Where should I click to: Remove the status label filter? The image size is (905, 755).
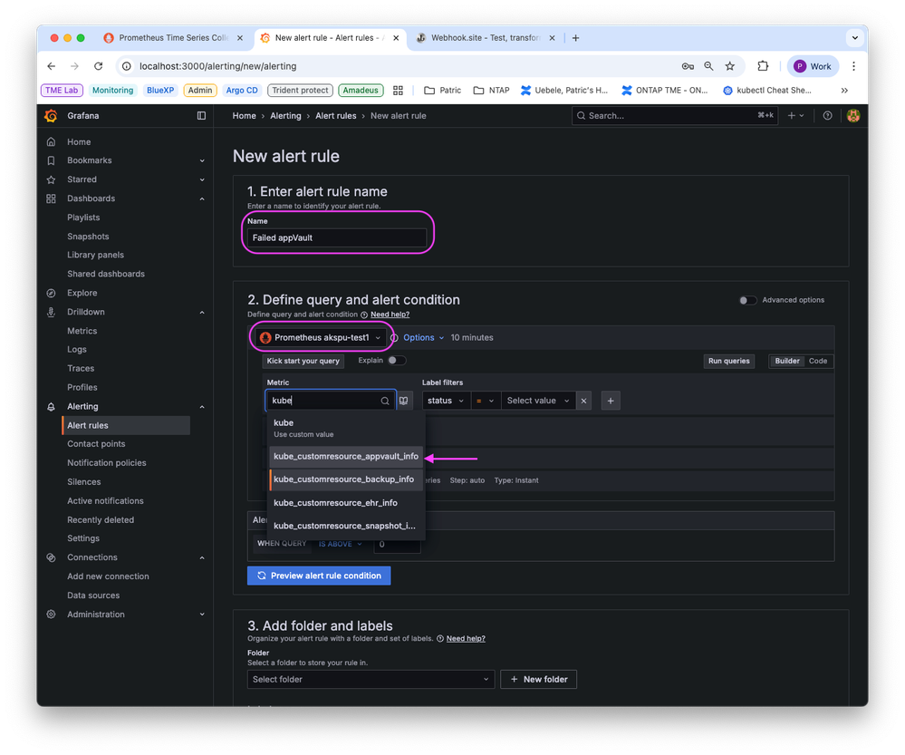[x=584, y=401]
